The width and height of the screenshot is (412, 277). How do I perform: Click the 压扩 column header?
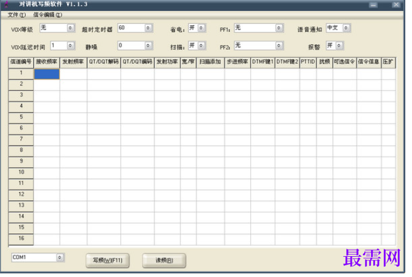[x=388, y=62]
